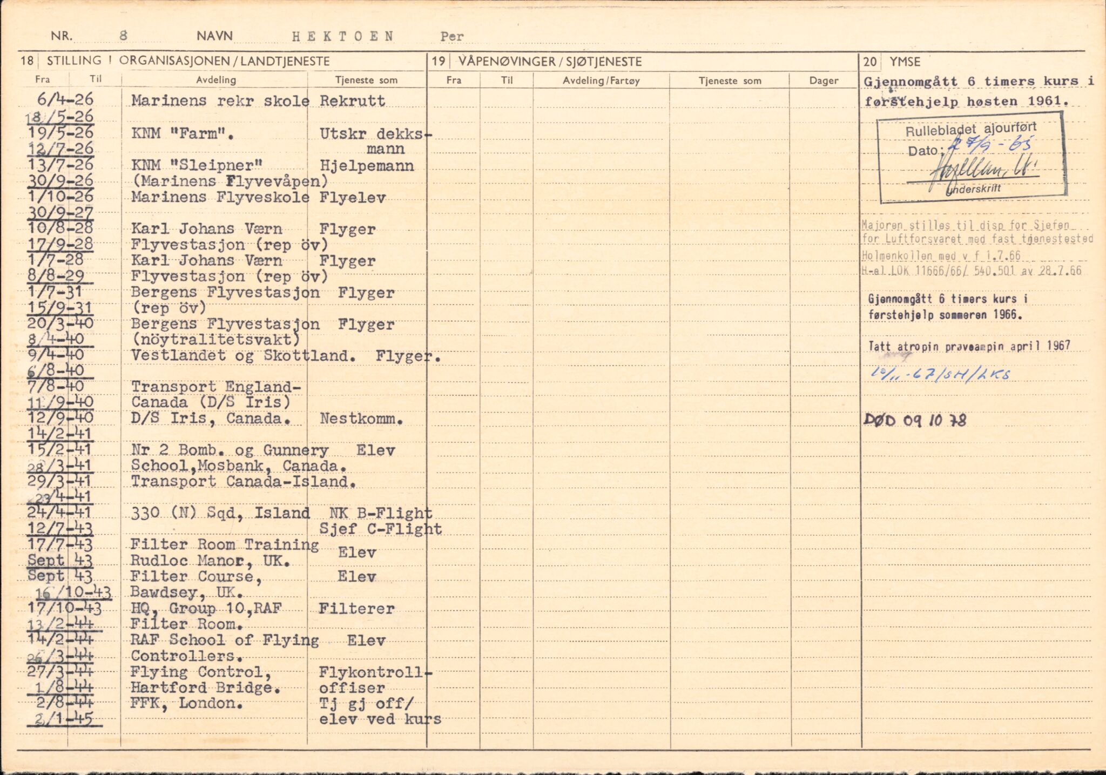Click the Controllers. line
Screen dimensions: 1106x775
[187, 656]
